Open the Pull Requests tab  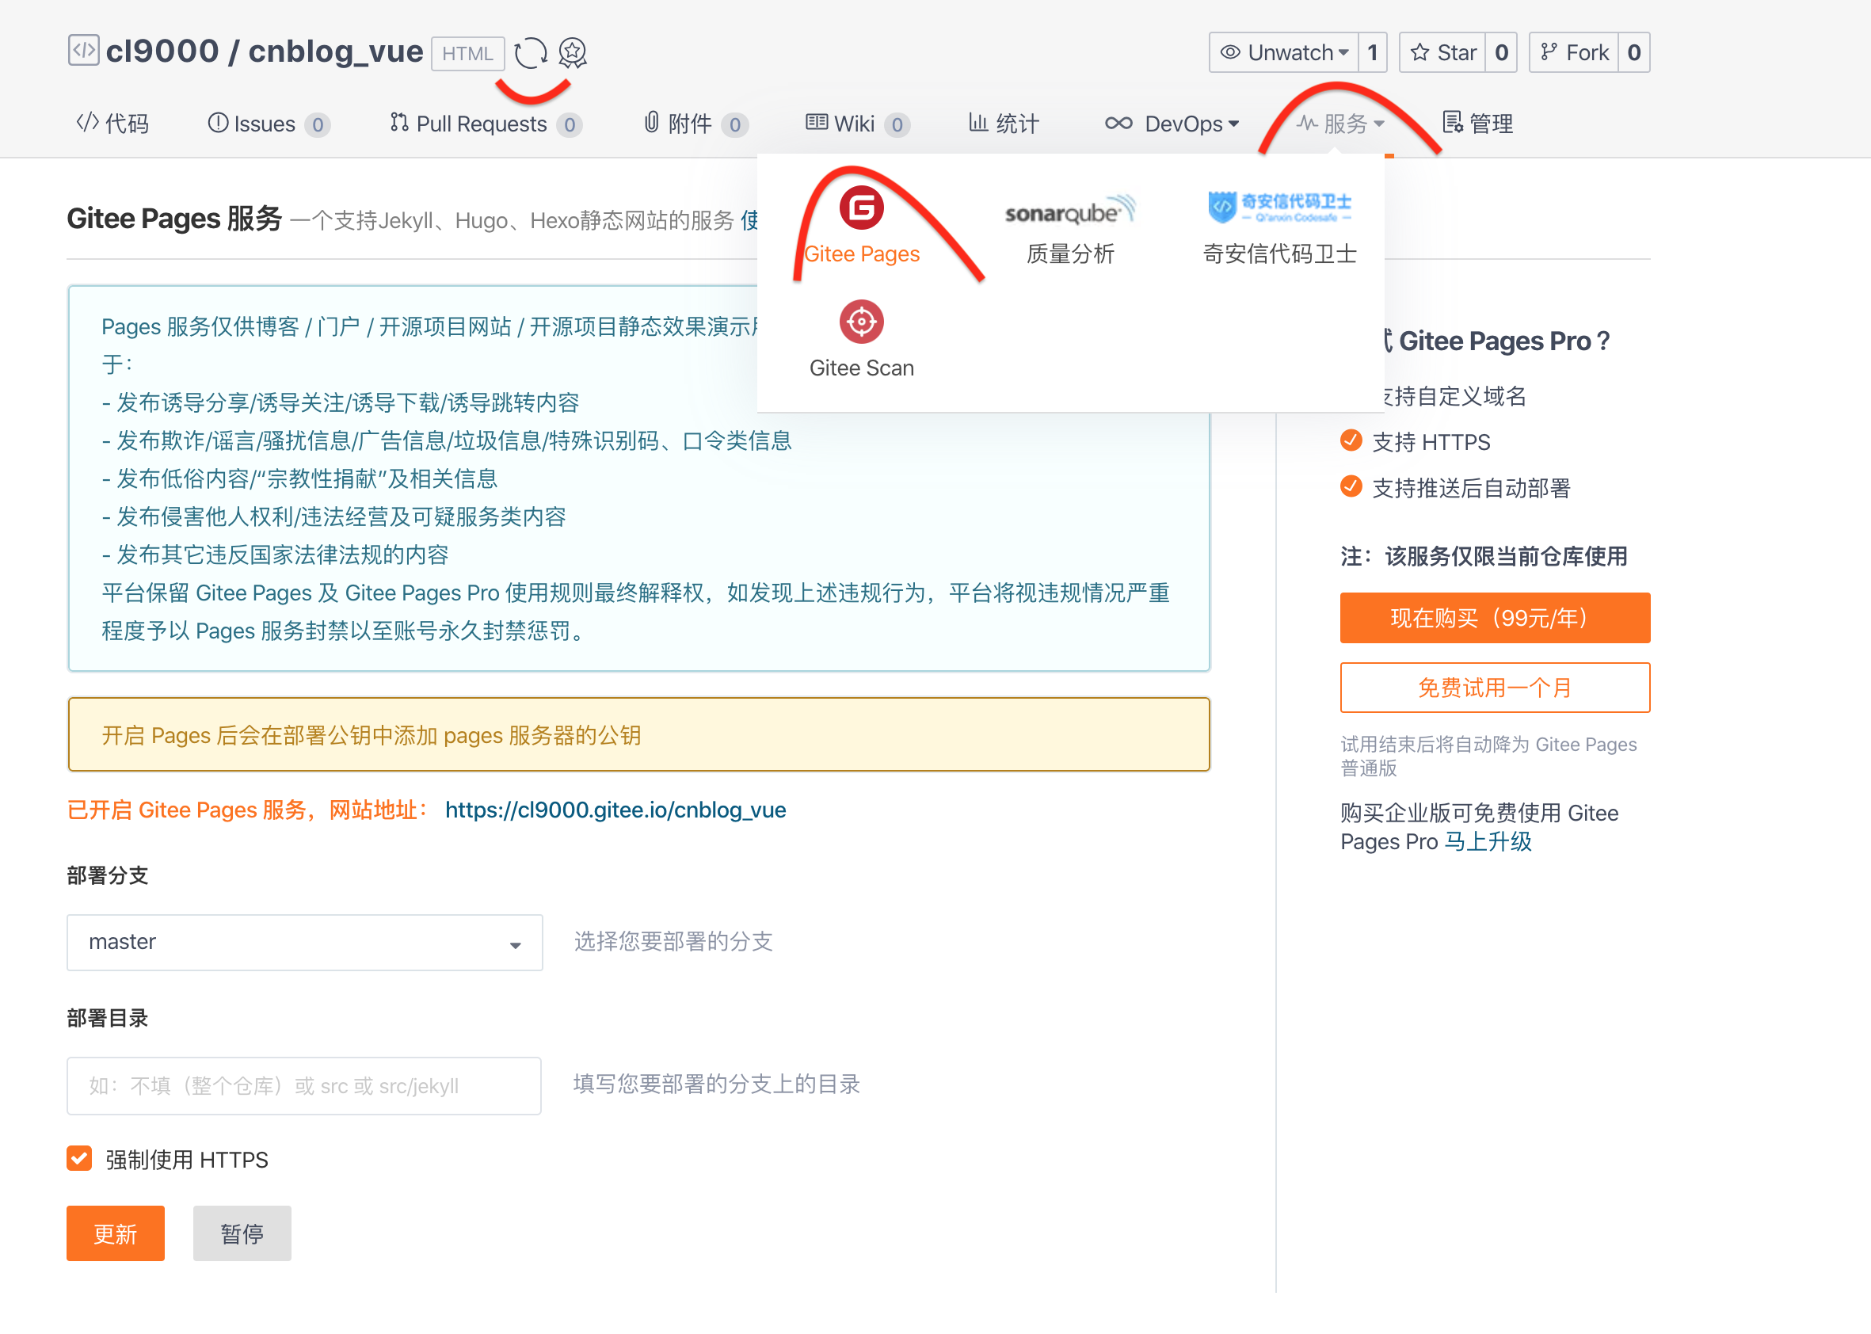pyautogui.click(x=486, y=124)
